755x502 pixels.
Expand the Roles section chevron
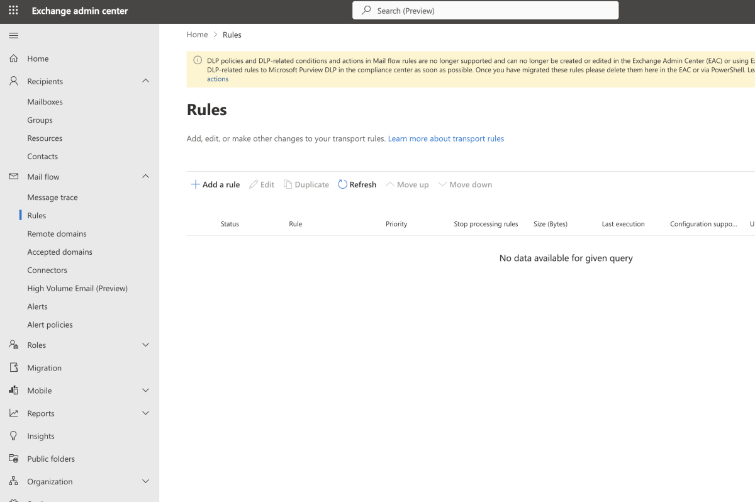click(145, 345)
